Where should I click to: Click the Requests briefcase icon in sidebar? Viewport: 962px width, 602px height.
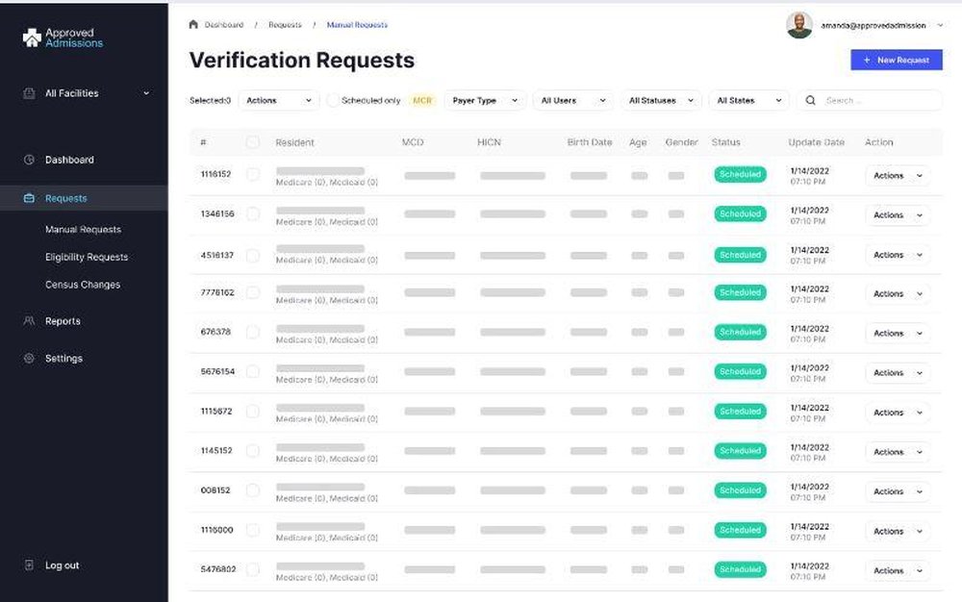tap(29, 198)
